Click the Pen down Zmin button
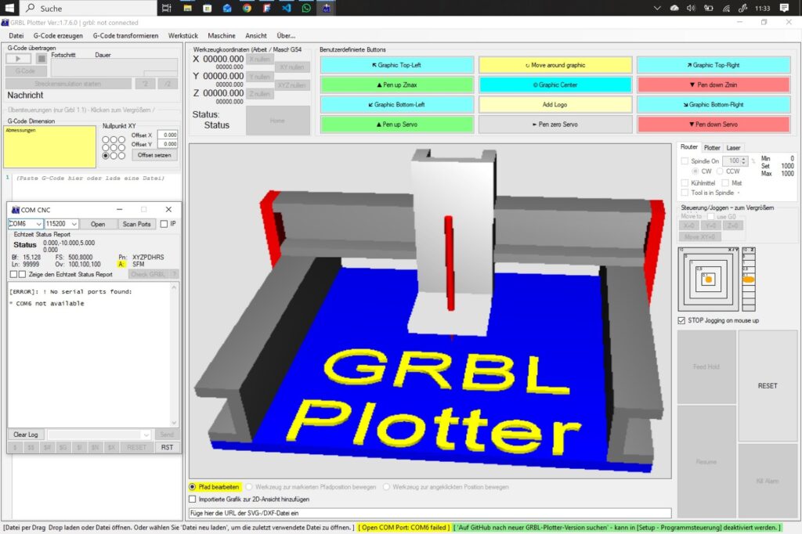The height and width of the screenshot is (534, 802). (x=713, y=85)
